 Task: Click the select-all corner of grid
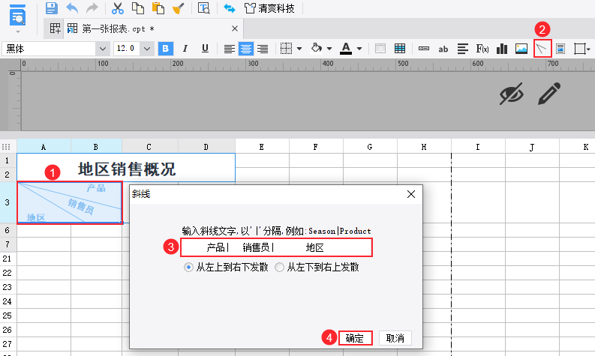tap(6, 147)
